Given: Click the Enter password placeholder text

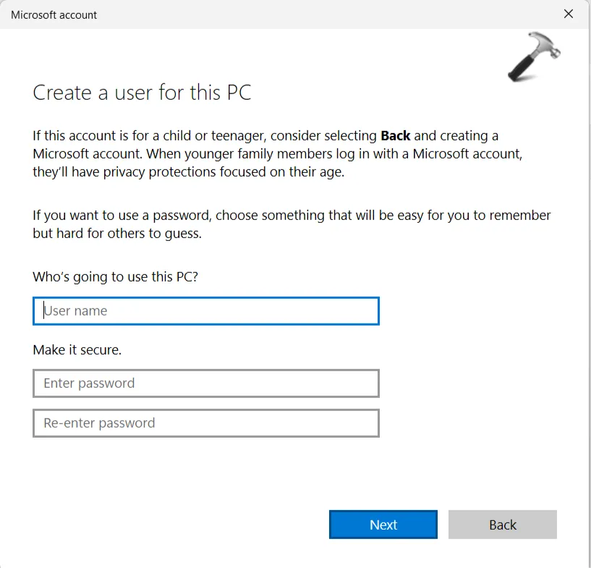Looking at the screenshot, I should 88,383.
